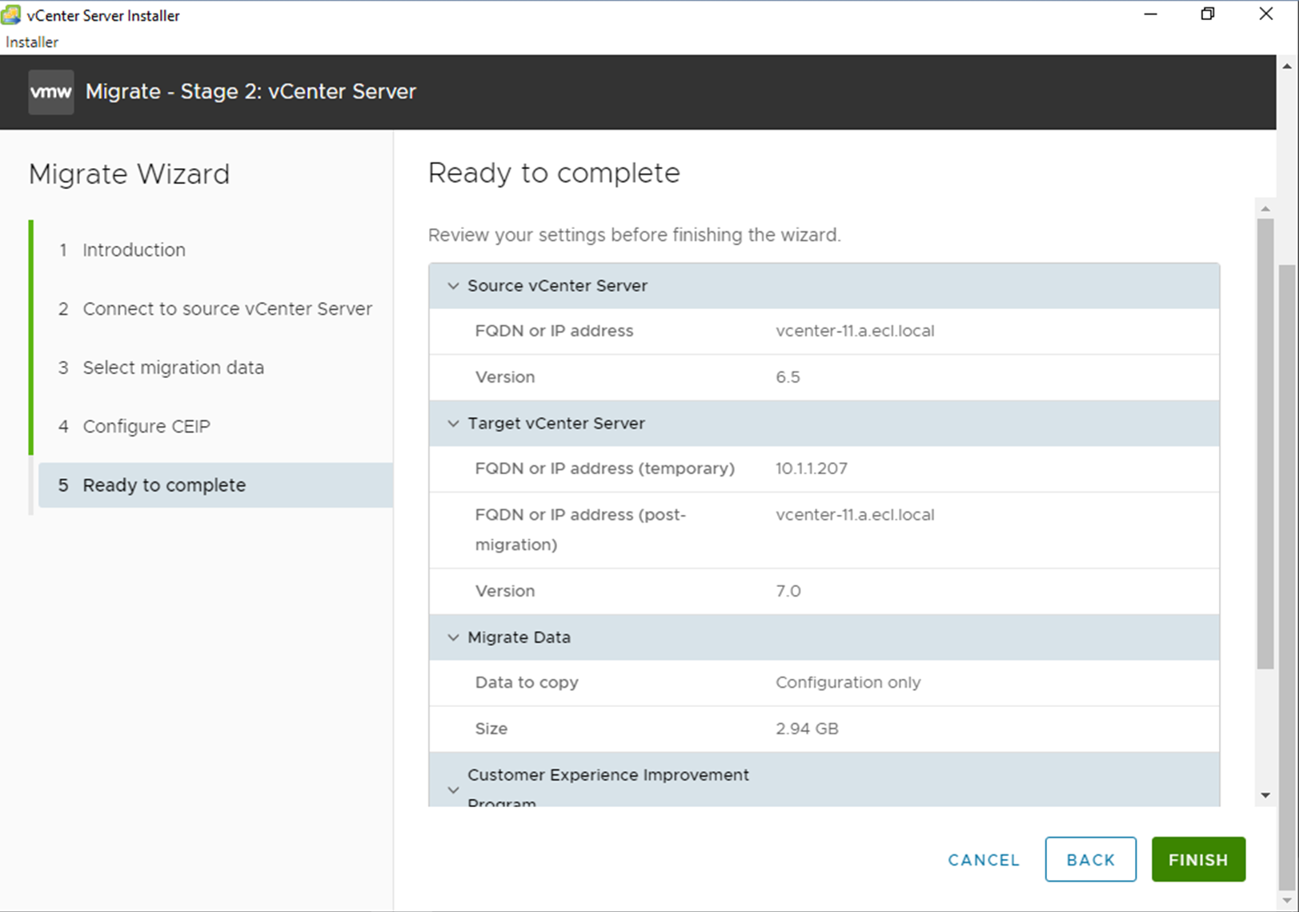1299x912 pixels.
Task: Close the vCenter Server Installer window
Action: pos(1266,14)
